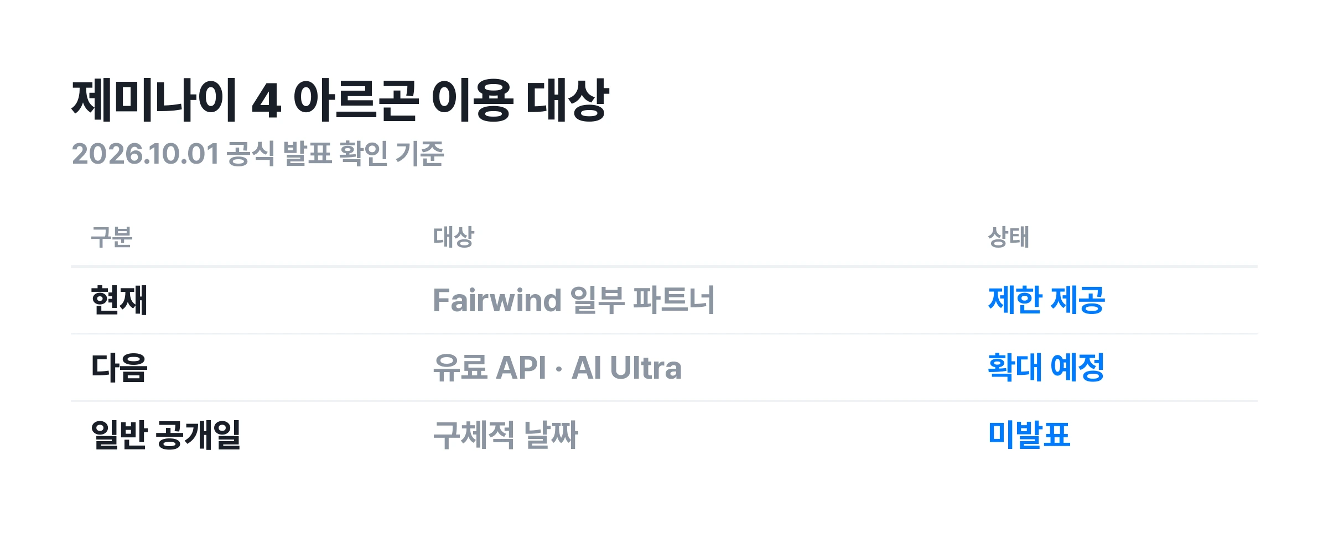This screenshot has height=539, width=1328.
Task: Open the 제한 제공 status link
Action: click(x=1046, y=300)
